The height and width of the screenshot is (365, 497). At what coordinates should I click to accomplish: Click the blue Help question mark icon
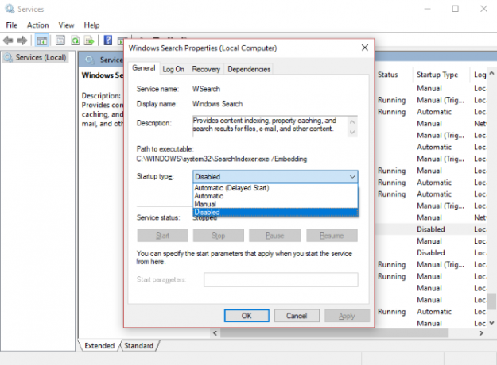(x=108, y=40)
